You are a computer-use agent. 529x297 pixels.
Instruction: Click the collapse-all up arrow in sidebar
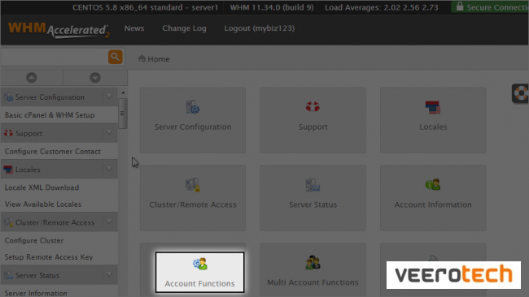coord(32,78)
